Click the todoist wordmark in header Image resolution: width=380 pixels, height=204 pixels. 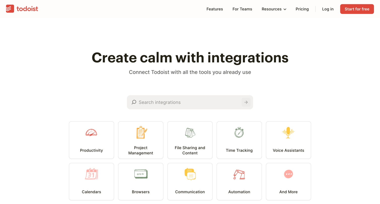click(27, 9)
